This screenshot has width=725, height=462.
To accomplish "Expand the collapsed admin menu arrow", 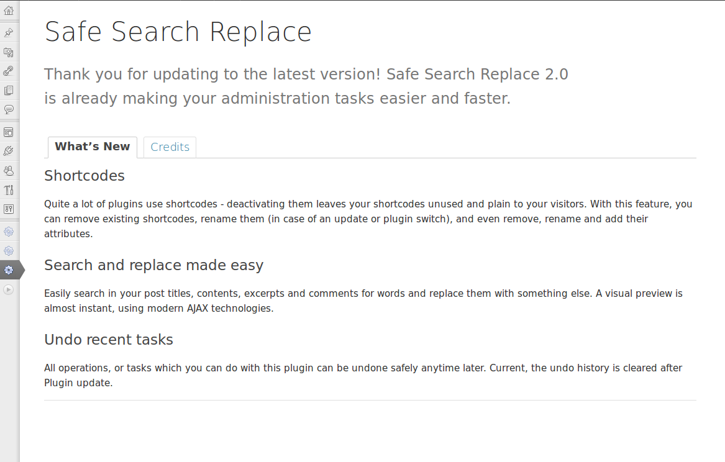I will click(9, 289).
